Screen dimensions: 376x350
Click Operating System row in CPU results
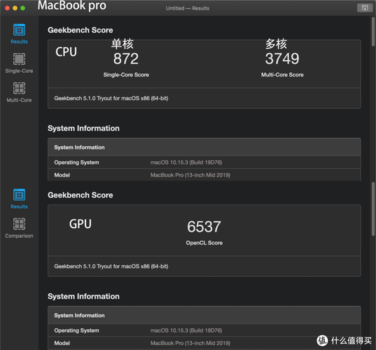[204, 162]
